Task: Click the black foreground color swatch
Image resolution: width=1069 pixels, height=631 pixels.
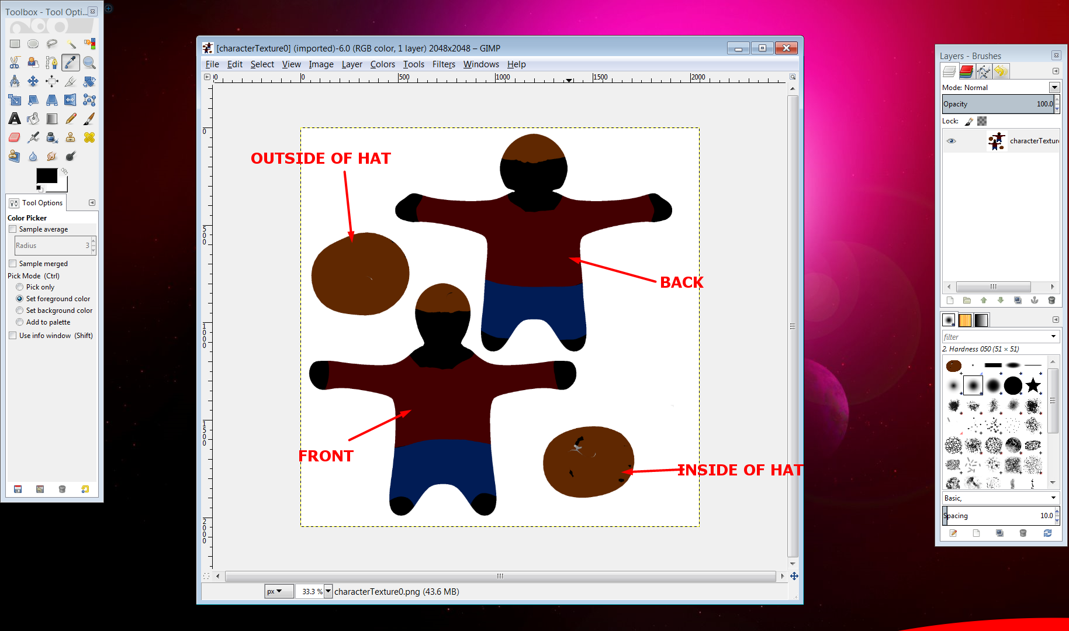Action: tap(47, 175)
